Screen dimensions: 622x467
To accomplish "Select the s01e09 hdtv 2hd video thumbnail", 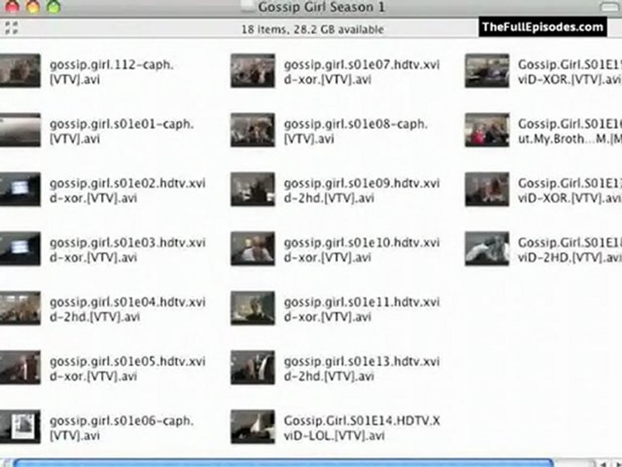I will 253,189.
